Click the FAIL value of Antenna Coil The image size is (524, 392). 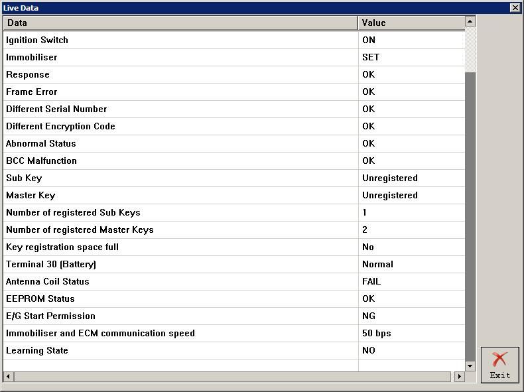pos(371,281)
